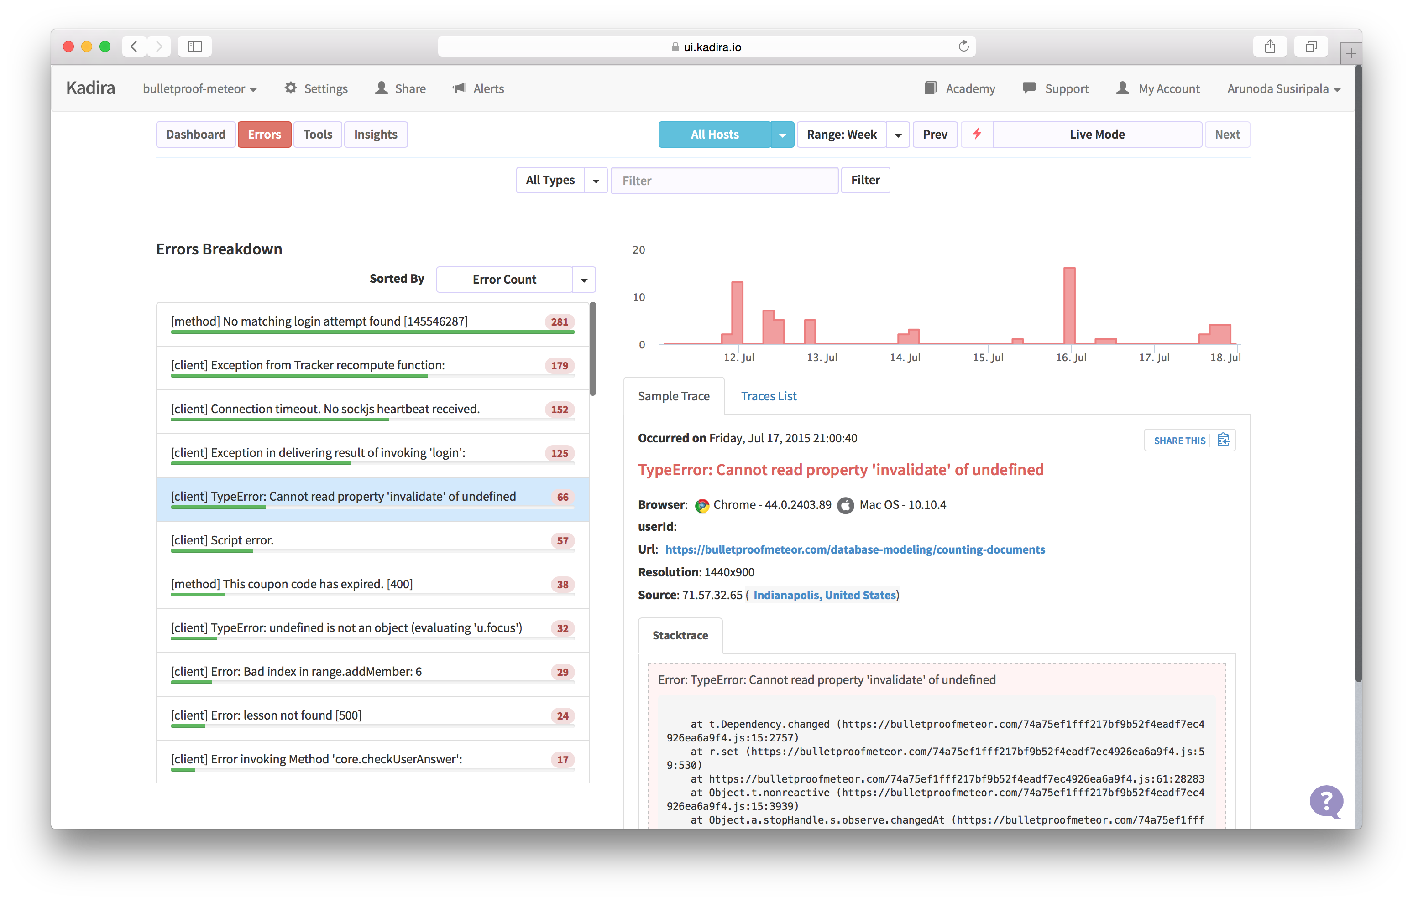Viewport: 1413px width, 902px height.
Task: Click the tallest bar near 16. Jul
Action: [1070, 306]
